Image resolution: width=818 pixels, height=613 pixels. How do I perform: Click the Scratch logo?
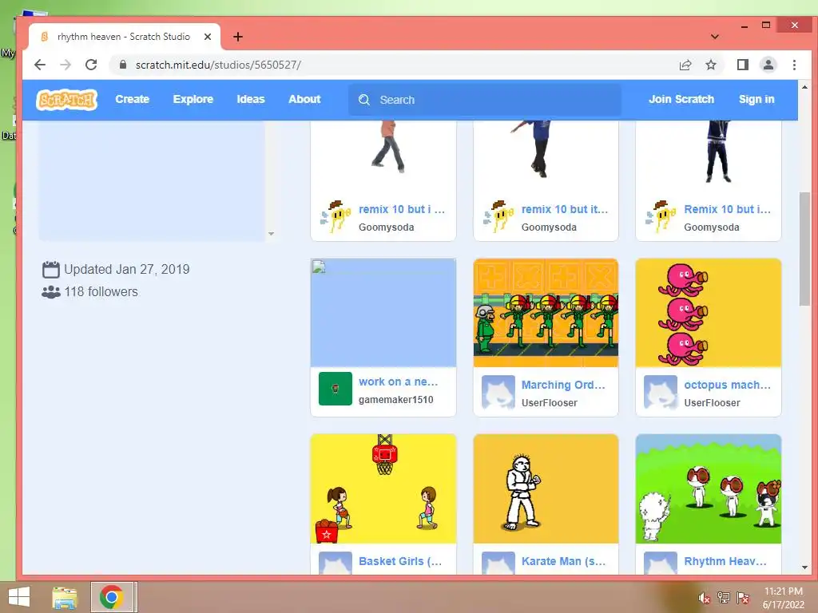point(67,99)
